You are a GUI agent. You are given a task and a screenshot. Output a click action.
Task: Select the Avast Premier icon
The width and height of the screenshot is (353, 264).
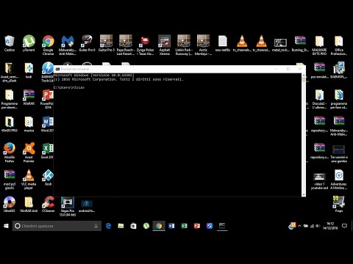29,152
